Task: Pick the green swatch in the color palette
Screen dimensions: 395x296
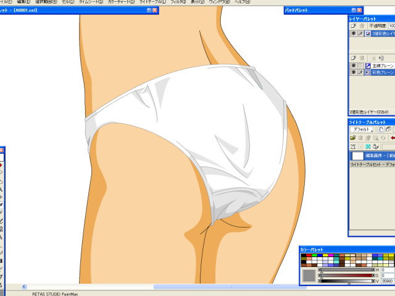Action: 315,255
